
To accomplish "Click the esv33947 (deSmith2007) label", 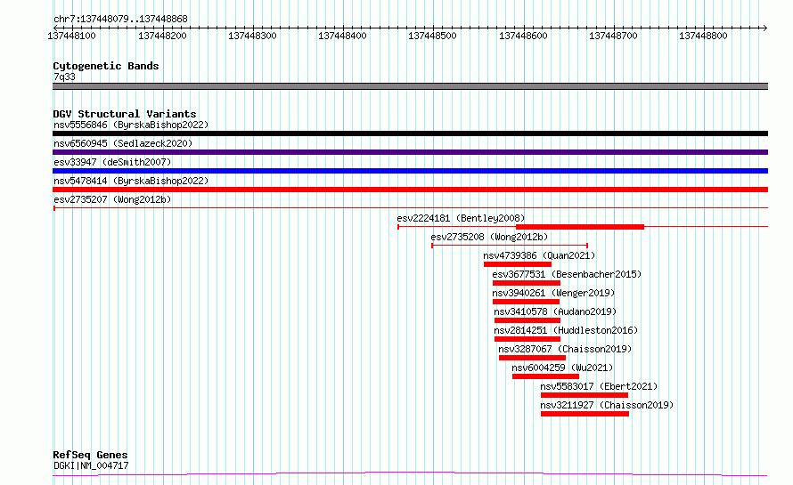I will click(x=112, y=162).
